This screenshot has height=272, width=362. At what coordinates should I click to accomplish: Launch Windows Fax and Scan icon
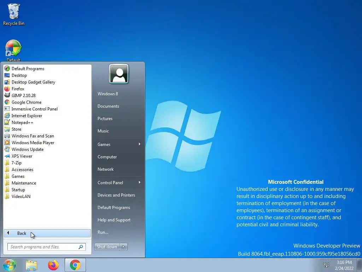point(7,136)
